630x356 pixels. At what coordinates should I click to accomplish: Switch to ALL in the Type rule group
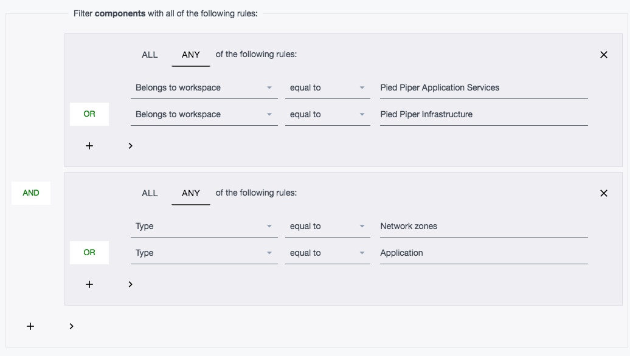tap(150, 193)
